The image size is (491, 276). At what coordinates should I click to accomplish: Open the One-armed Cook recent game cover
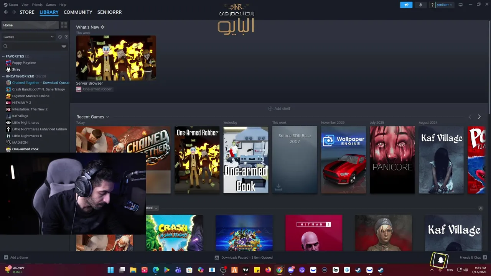coord(245,159)
